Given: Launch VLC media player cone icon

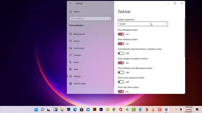Looking at the screenshot, I should (x=153, y=110).
